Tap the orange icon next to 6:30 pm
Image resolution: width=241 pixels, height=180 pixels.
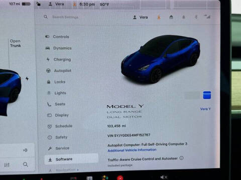tap(75, 4)
